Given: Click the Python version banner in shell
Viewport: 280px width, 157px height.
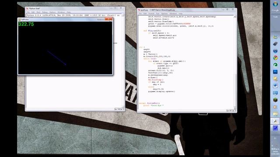Looking at the screenshot, I should pos(73,15).
